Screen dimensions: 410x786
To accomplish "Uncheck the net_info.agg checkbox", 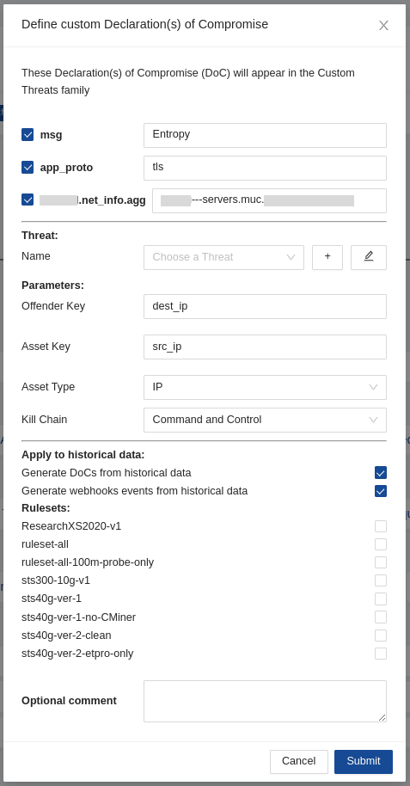I will tap(28, 200).
